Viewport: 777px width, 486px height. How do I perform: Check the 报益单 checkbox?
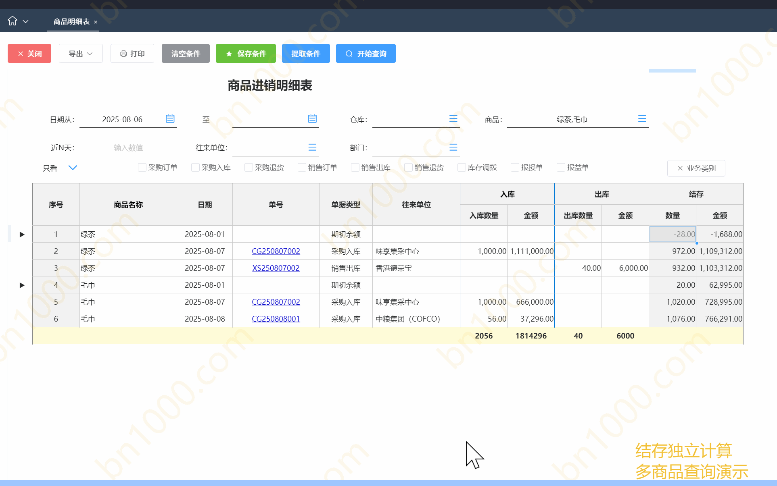[x=561, y=167]
